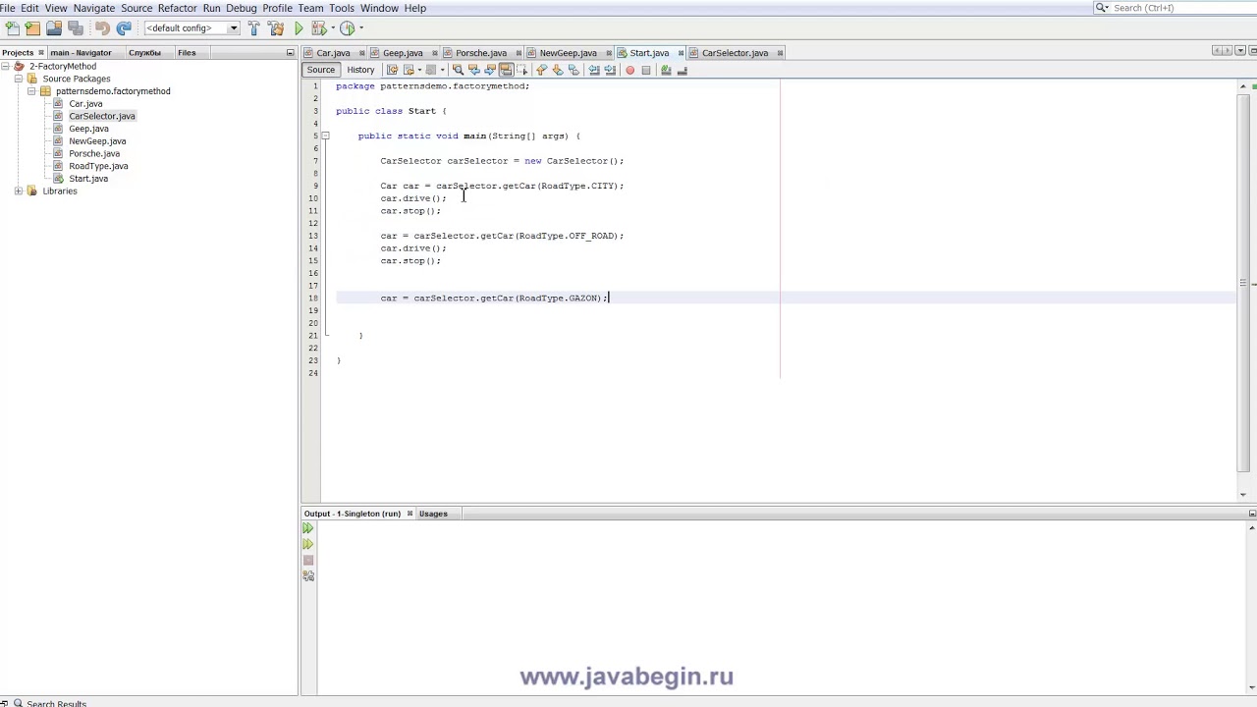Collapse main method code fold on line 5
The height and width of the screenshot is (707, 1257).
point(325,136)
